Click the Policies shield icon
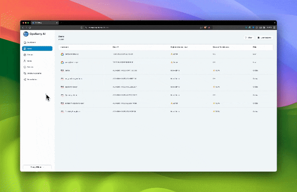This screenshot has width=297, height=192. [25, 67]
